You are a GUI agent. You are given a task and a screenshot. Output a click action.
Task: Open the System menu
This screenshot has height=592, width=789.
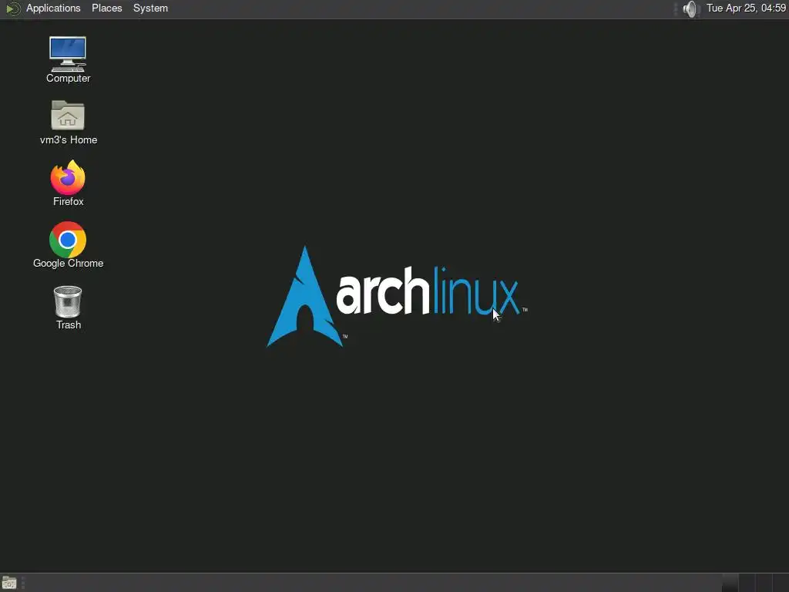tap(150, 8)
